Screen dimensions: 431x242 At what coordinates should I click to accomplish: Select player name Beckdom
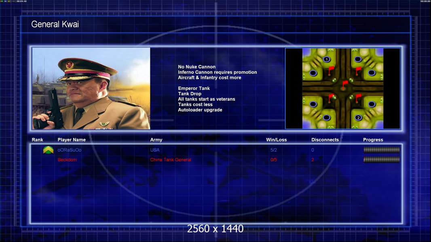[x=67, y=160]
